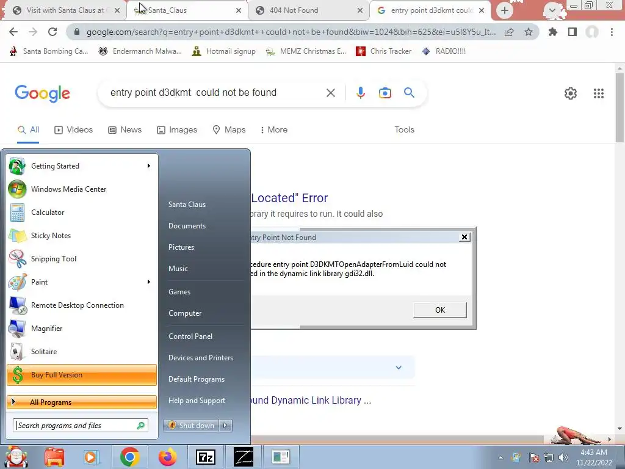Expand the result accordion chevron

pyautogui.click(x=399, y=367)
